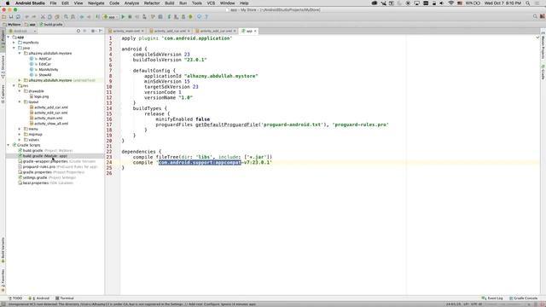Click the build.gradle breadcrumb

click(51, 25)
